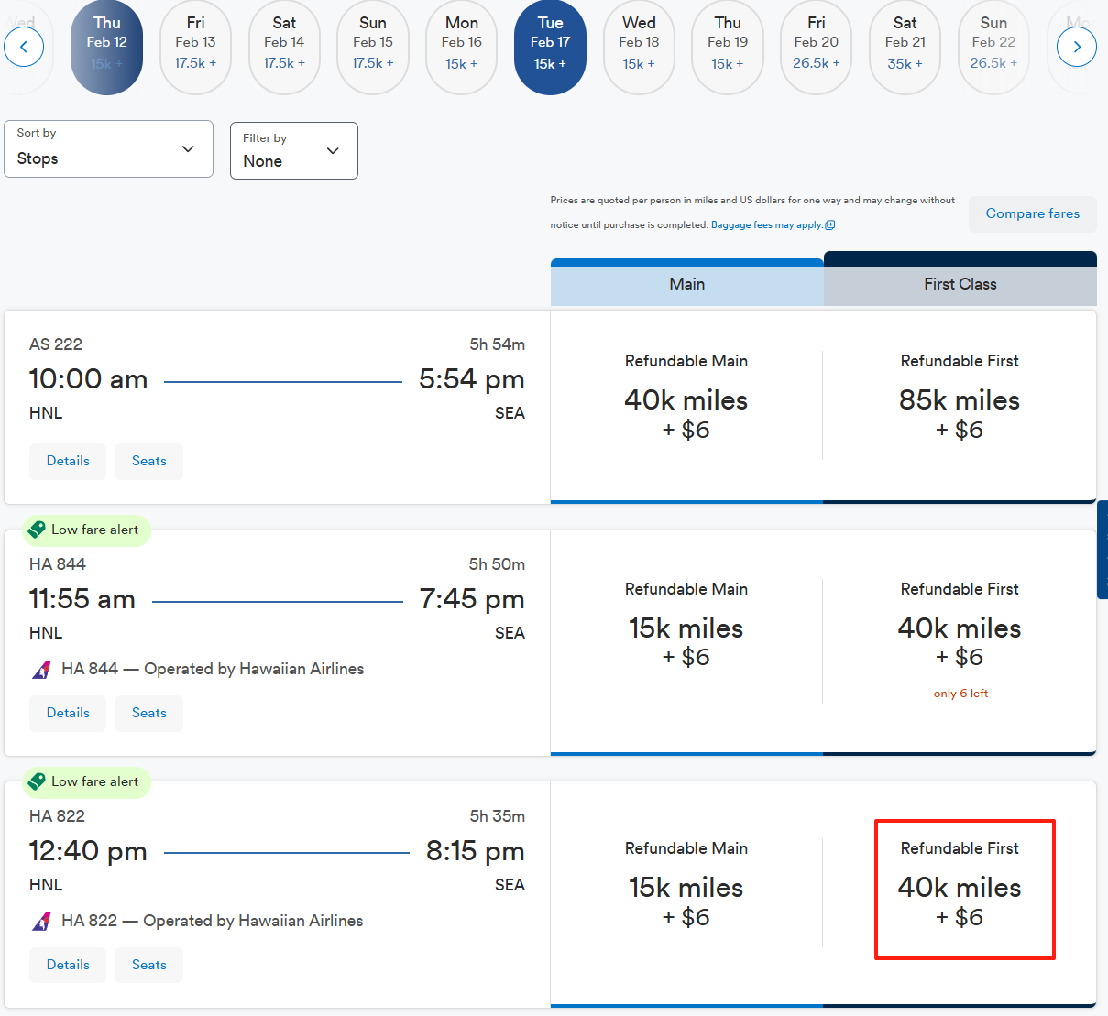
Task: Click Compare fares button
Action: pyautogui.click(x=1033, y=213)
